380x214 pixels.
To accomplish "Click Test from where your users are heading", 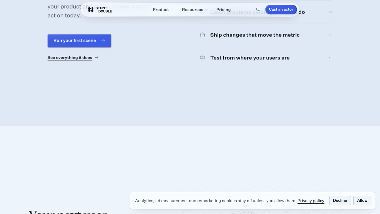I will 250,58.
